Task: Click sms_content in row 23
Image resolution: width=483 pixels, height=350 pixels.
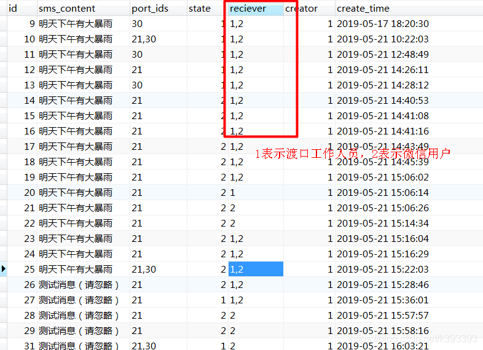Action: (83, 239)
